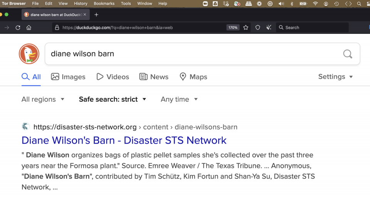Open the Any time filter dropdown

[x=179, y=99]
